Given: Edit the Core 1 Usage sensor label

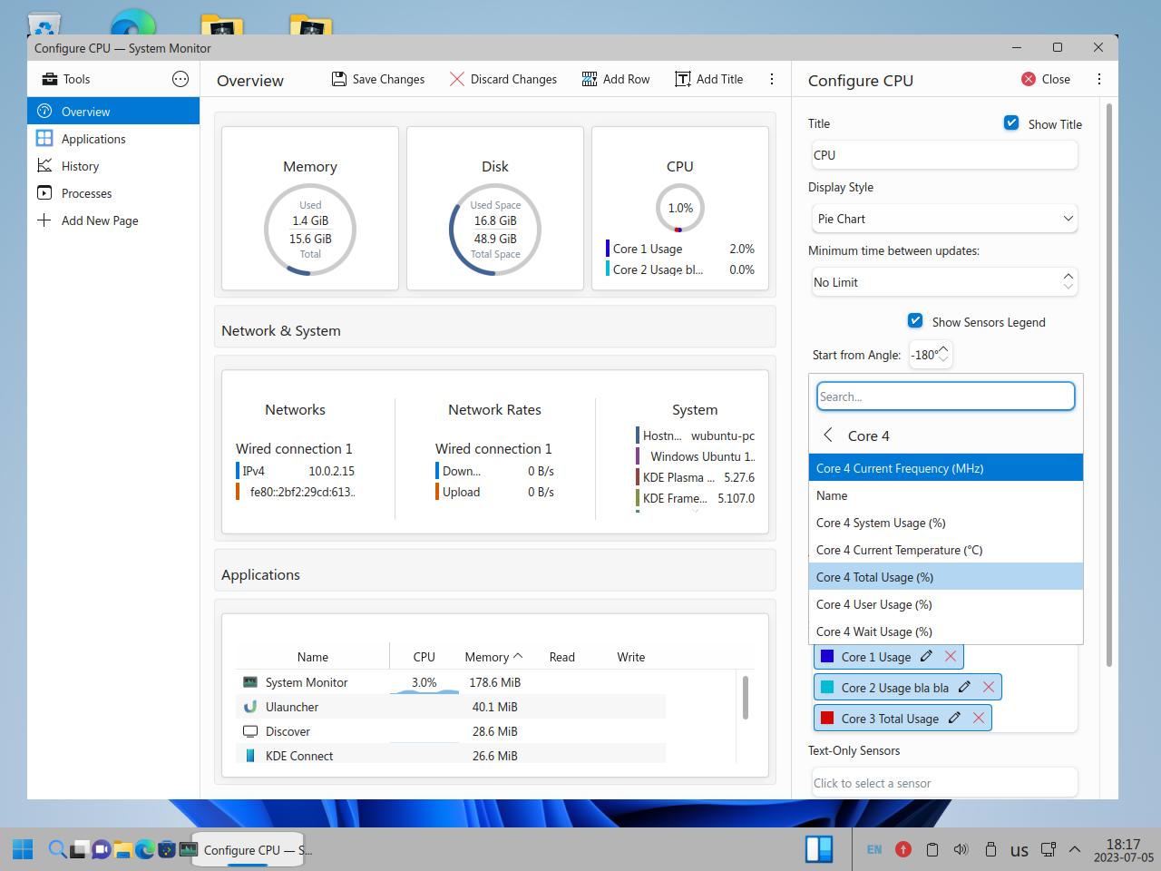Looking at the screenshot, I should click(926, 656).
